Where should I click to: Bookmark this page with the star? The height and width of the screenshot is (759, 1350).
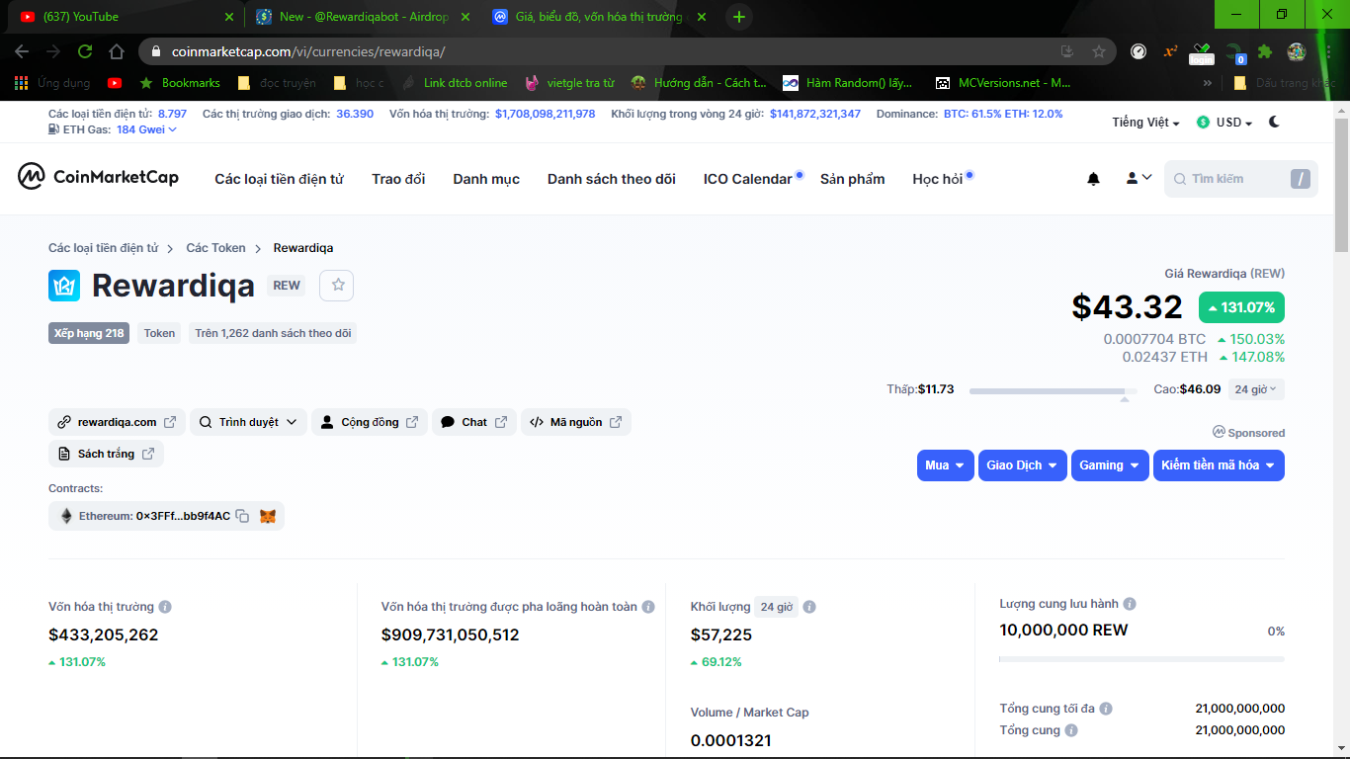click(x=1099, y=51)
